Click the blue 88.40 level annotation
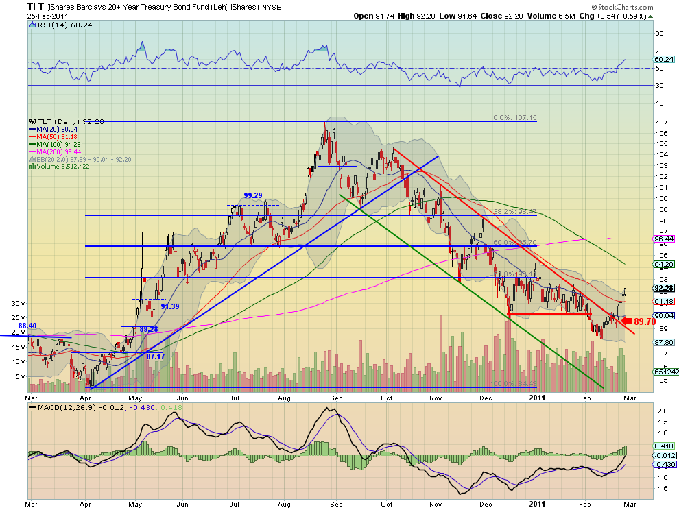Image resolution: width=679 pixels, height=510 pixels. 27,326
